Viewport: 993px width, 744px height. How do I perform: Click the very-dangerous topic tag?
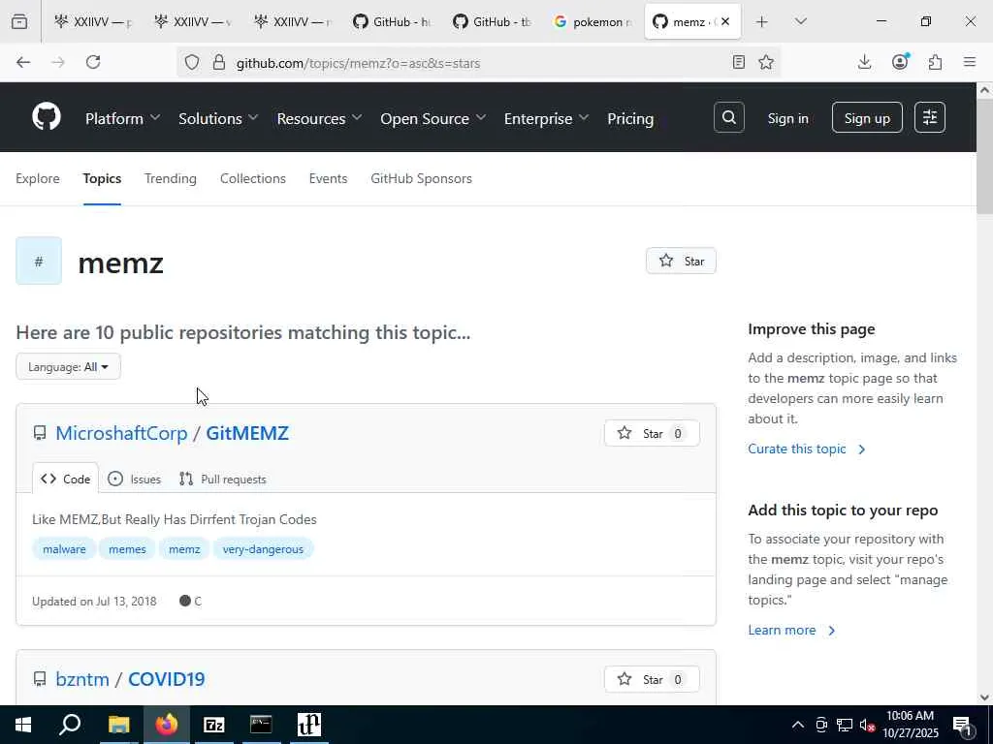(x=263, y=549)
